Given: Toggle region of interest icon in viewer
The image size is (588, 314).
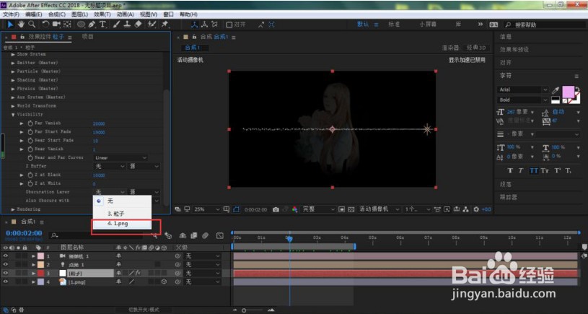Looking at the screenshot, I should click(342, 209).
